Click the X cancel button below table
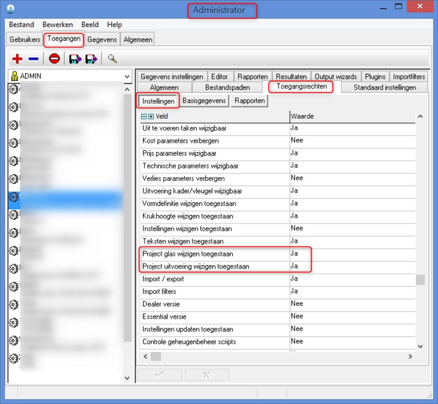The width and height of the screenshot is (438, 404). 207,375
